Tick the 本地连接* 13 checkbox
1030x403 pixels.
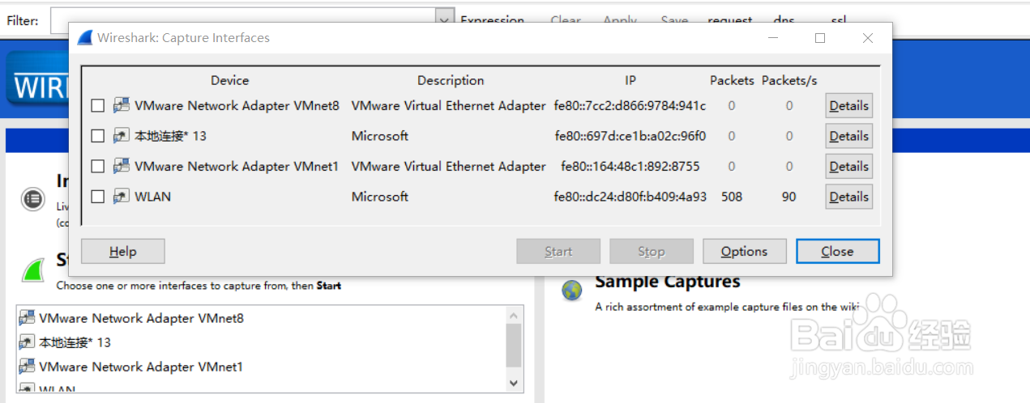(x=98, y=136)
